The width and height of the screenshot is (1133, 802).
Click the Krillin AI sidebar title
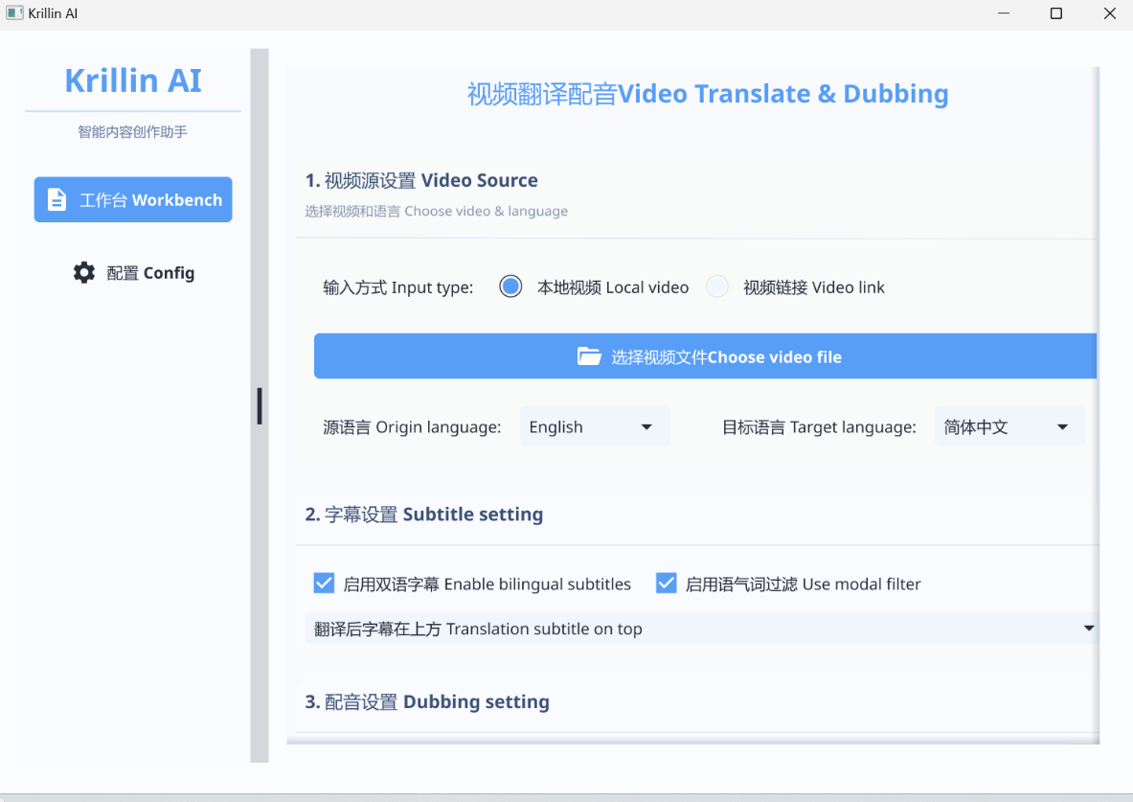[x=133, y=80]
